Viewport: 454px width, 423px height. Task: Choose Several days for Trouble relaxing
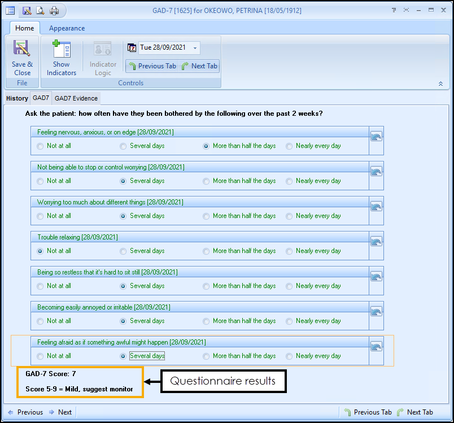pyautogui.click(x=124, y=251)
